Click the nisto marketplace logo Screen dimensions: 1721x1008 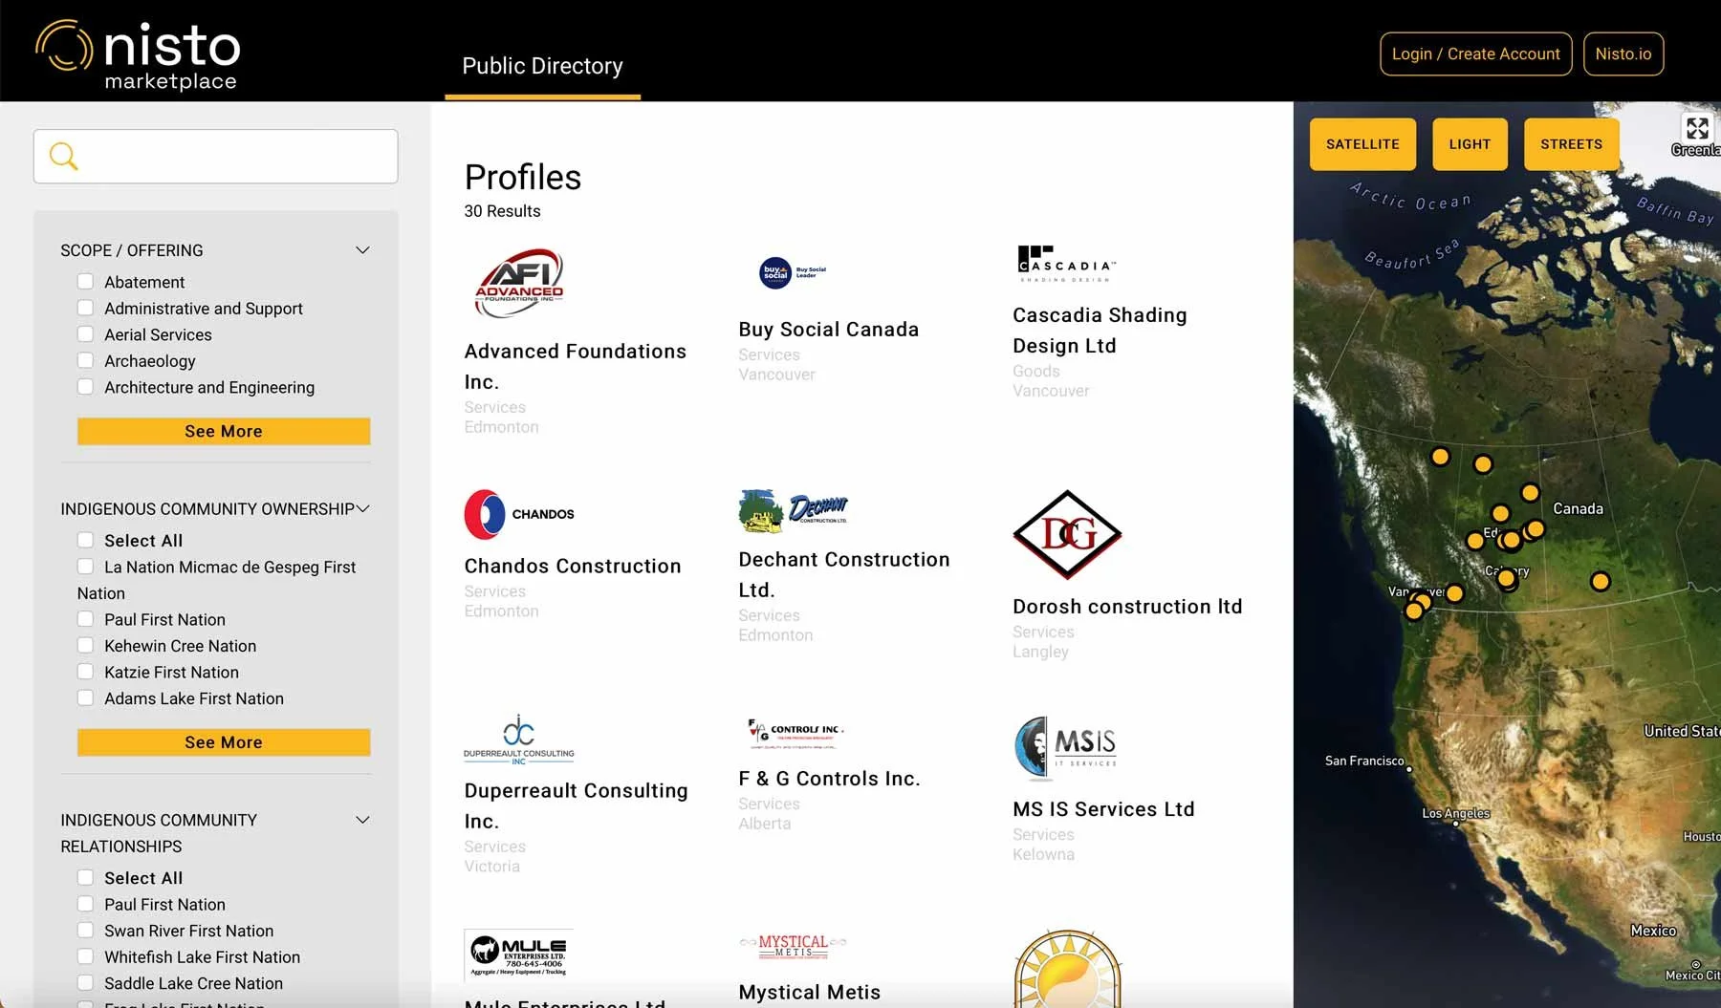pos(138,55)
